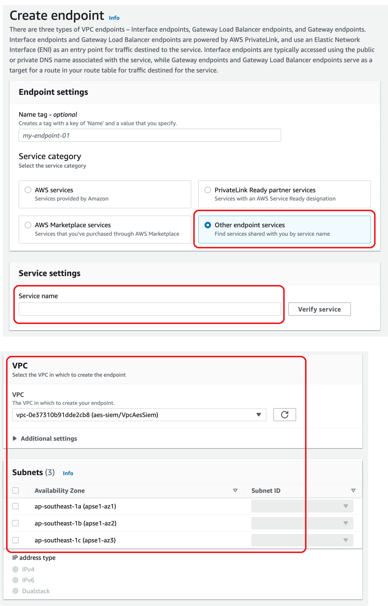Open the VPC selection dropdown

pyautogui.click(x=139, y=415)
